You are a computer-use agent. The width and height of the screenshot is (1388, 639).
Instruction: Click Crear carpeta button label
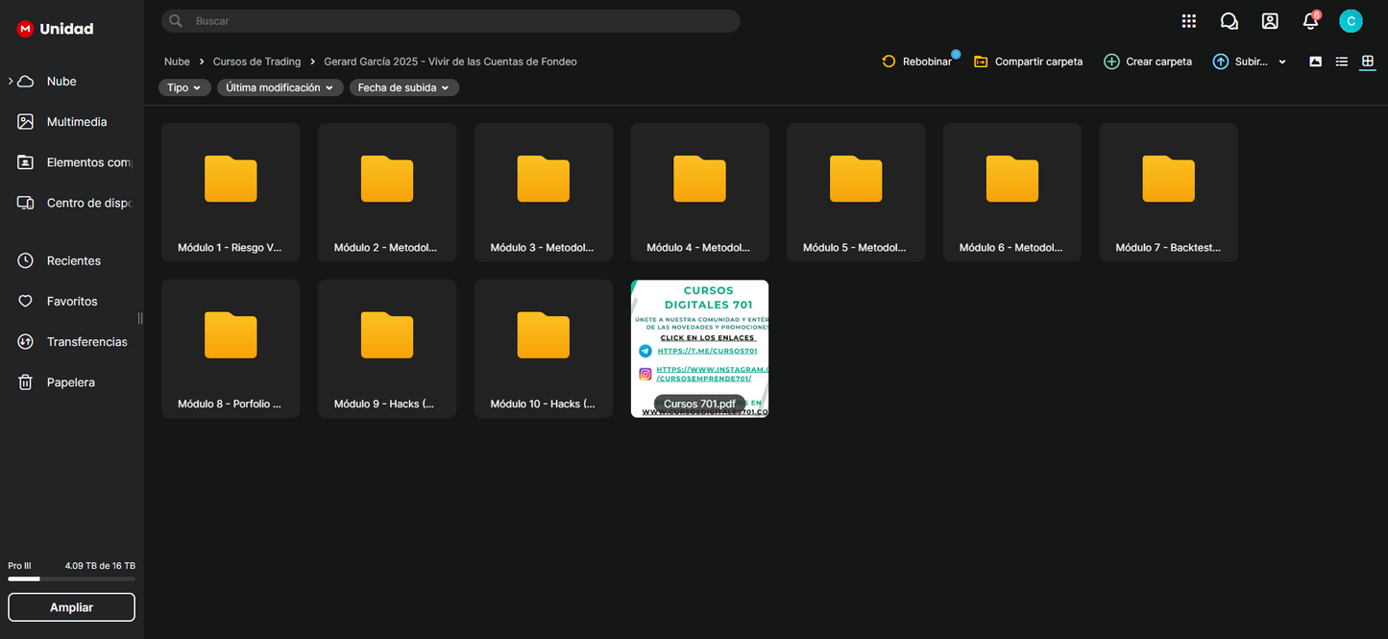pos(1158,61)
